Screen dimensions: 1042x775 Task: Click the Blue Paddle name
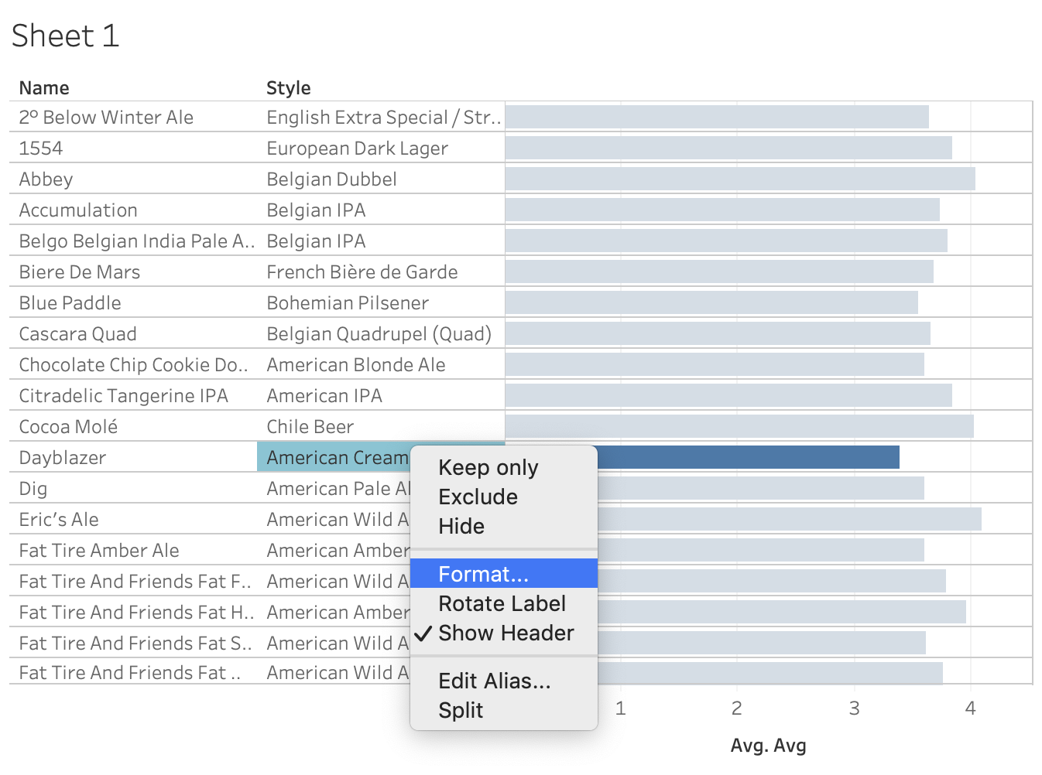click(x=70, y=302)
